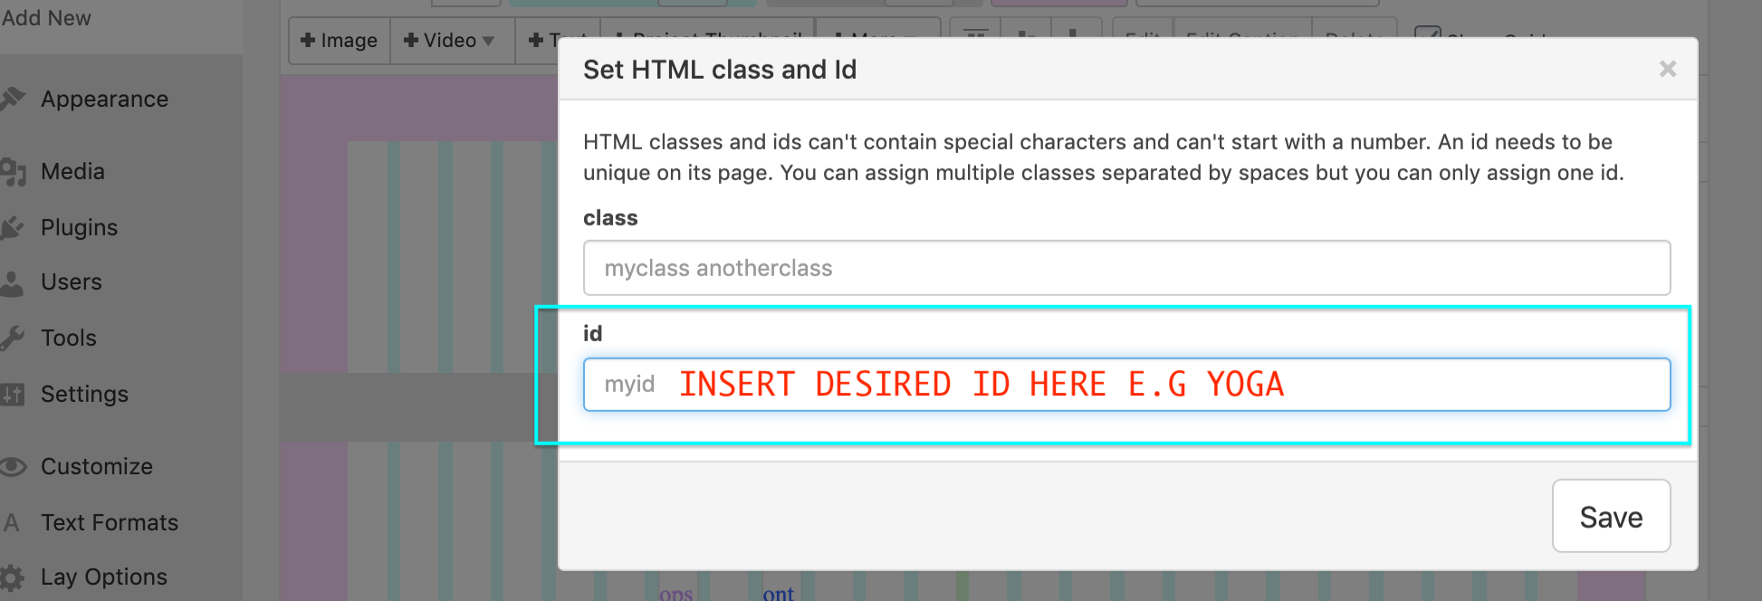Click the Customize eye icon
Image resolution: width=1762 pixels, height=601 pixels.
[x=12, y=466]
